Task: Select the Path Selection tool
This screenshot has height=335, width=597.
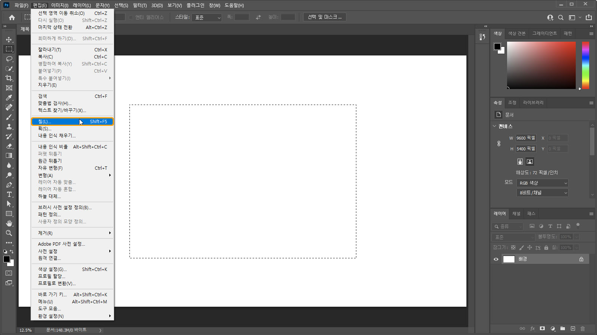Action: pyautogui.click(x=9, y=204)
